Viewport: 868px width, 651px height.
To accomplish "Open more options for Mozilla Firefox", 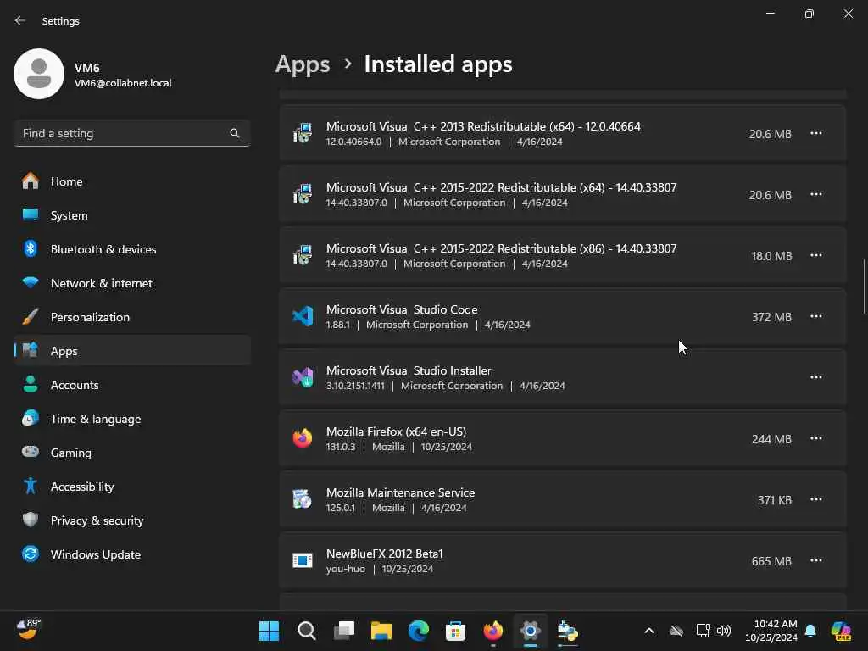I will point(815,438).
